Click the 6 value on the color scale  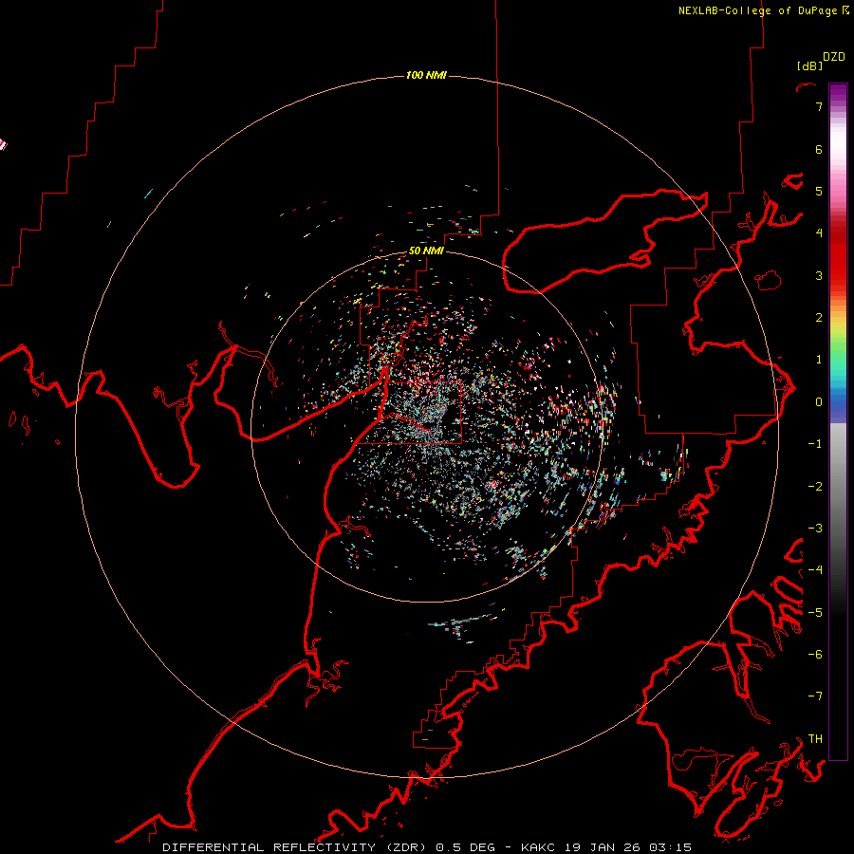tap(819, 149)
